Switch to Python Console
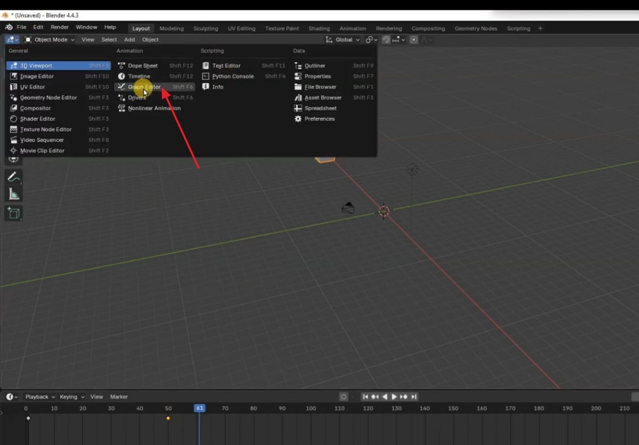The height and width of the screenshot is (445, 639). pyautogui.click(x=243, y=76)
